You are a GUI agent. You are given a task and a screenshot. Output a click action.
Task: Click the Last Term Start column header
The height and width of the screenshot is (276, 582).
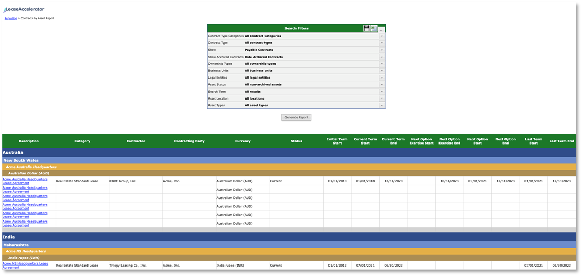click(x=533, y=141)
